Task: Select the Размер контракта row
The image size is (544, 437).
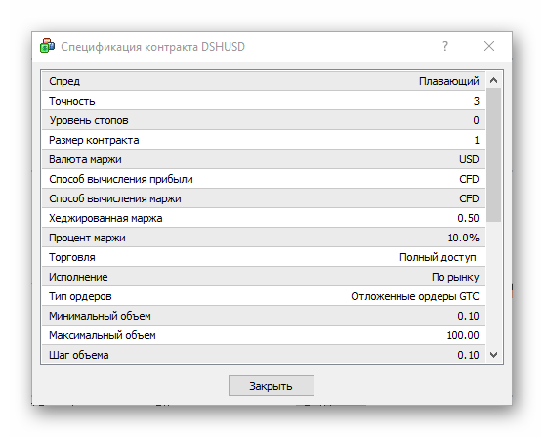Action: coord(264,140)
